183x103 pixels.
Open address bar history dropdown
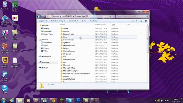(x=111, y=16)
